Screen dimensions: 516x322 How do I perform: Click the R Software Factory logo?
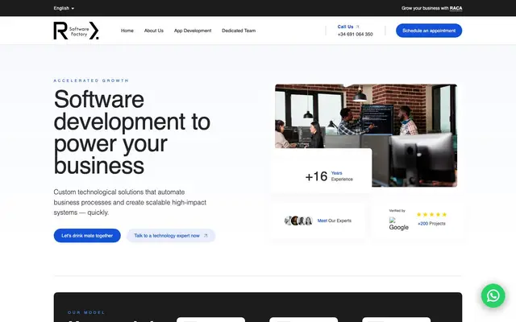(76, 31)
